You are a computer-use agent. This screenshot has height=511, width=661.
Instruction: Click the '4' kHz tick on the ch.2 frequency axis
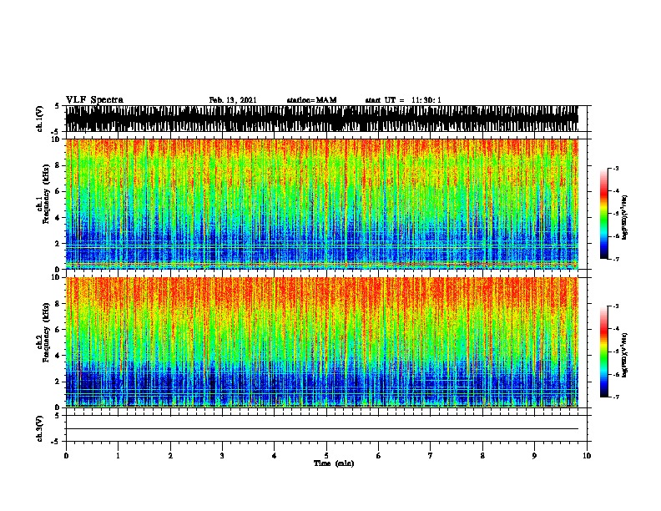pos(58,356)
